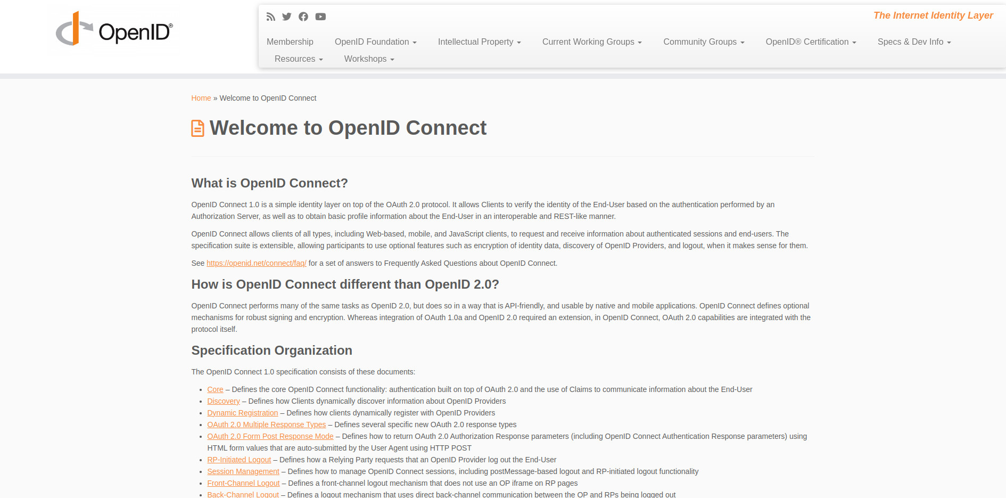Expand the Workshops dropdown
Viewport: 1006px width, 498px height.
pos(369,59)
